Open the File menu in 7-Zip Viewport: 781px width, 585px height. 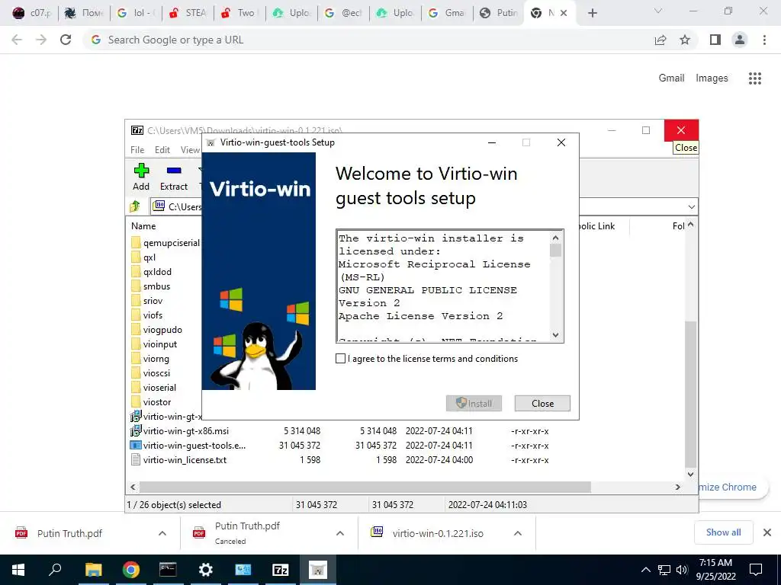[x=137, y=150]
